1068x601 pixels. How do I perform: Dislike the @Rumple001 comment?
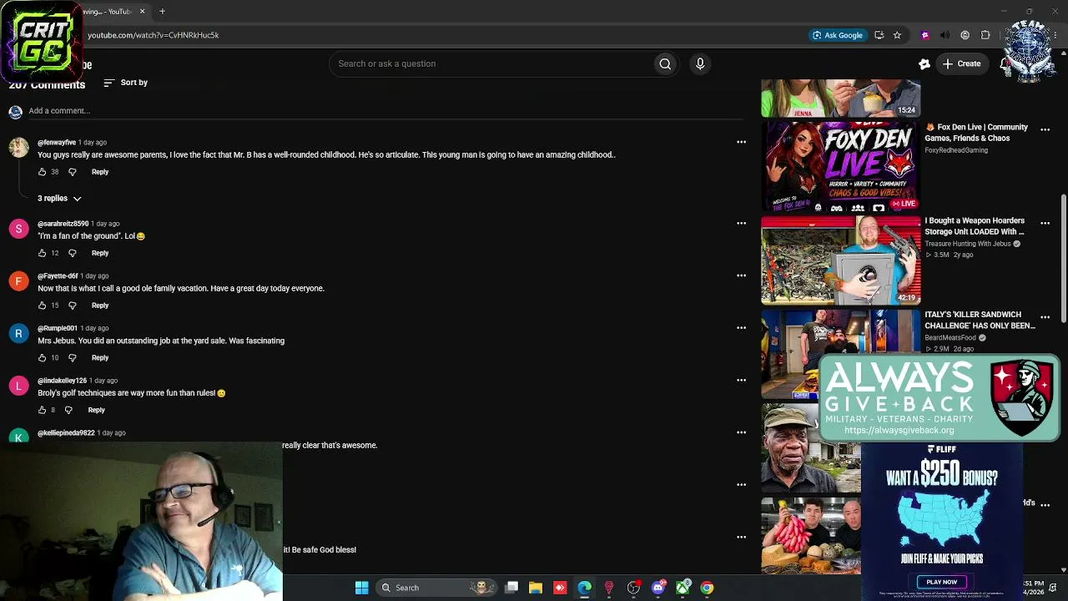[x=72, y=358]
